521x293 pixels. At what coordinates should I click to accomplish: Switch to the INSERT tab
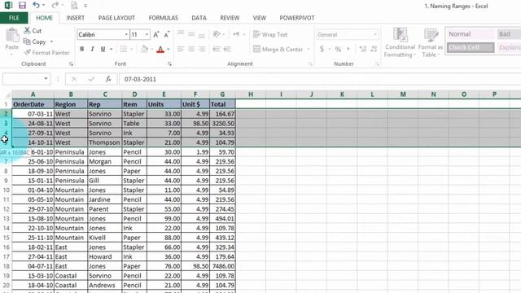click(75, 18)
